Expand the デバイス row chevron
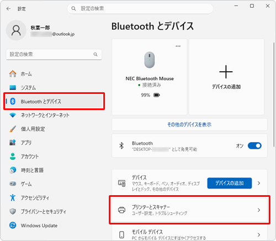This screenshot has height=241, width=276. coord(259,183)
